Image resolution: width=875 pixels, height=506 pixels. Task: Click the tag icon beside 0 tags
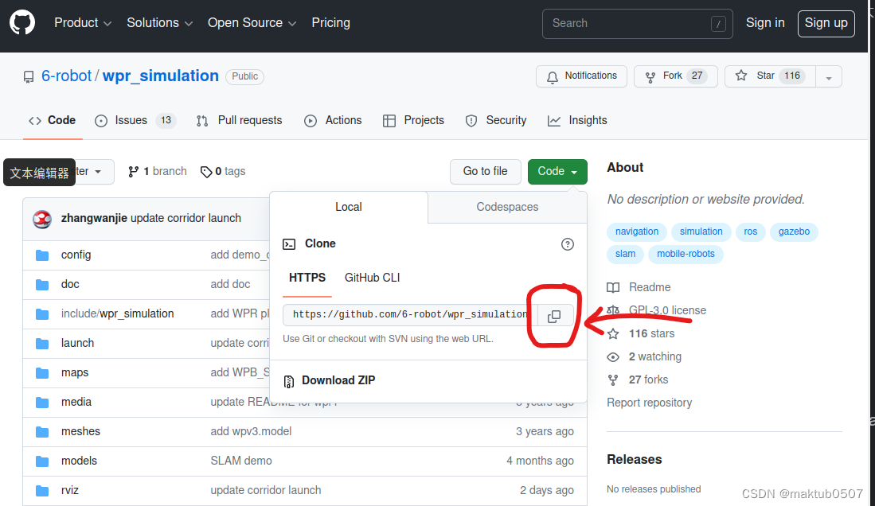click(x=206, y=172)
